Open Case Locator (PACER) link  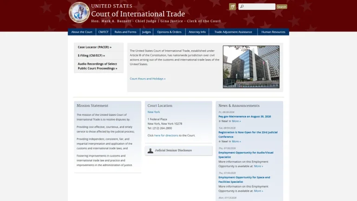94,47
